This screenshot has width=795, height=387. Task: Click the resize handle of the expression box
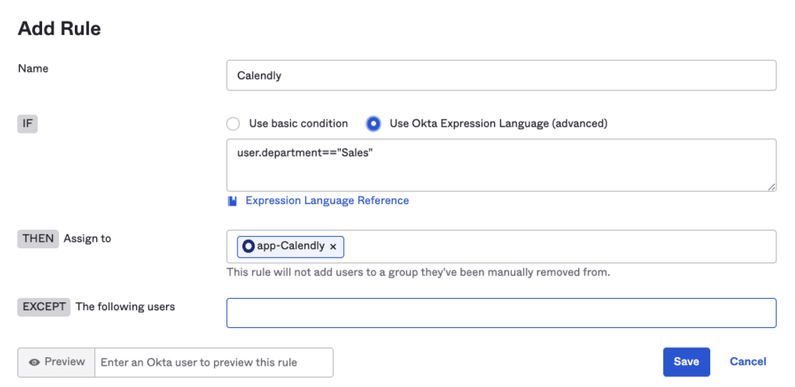pyautogui.click(x=771, y=186)
